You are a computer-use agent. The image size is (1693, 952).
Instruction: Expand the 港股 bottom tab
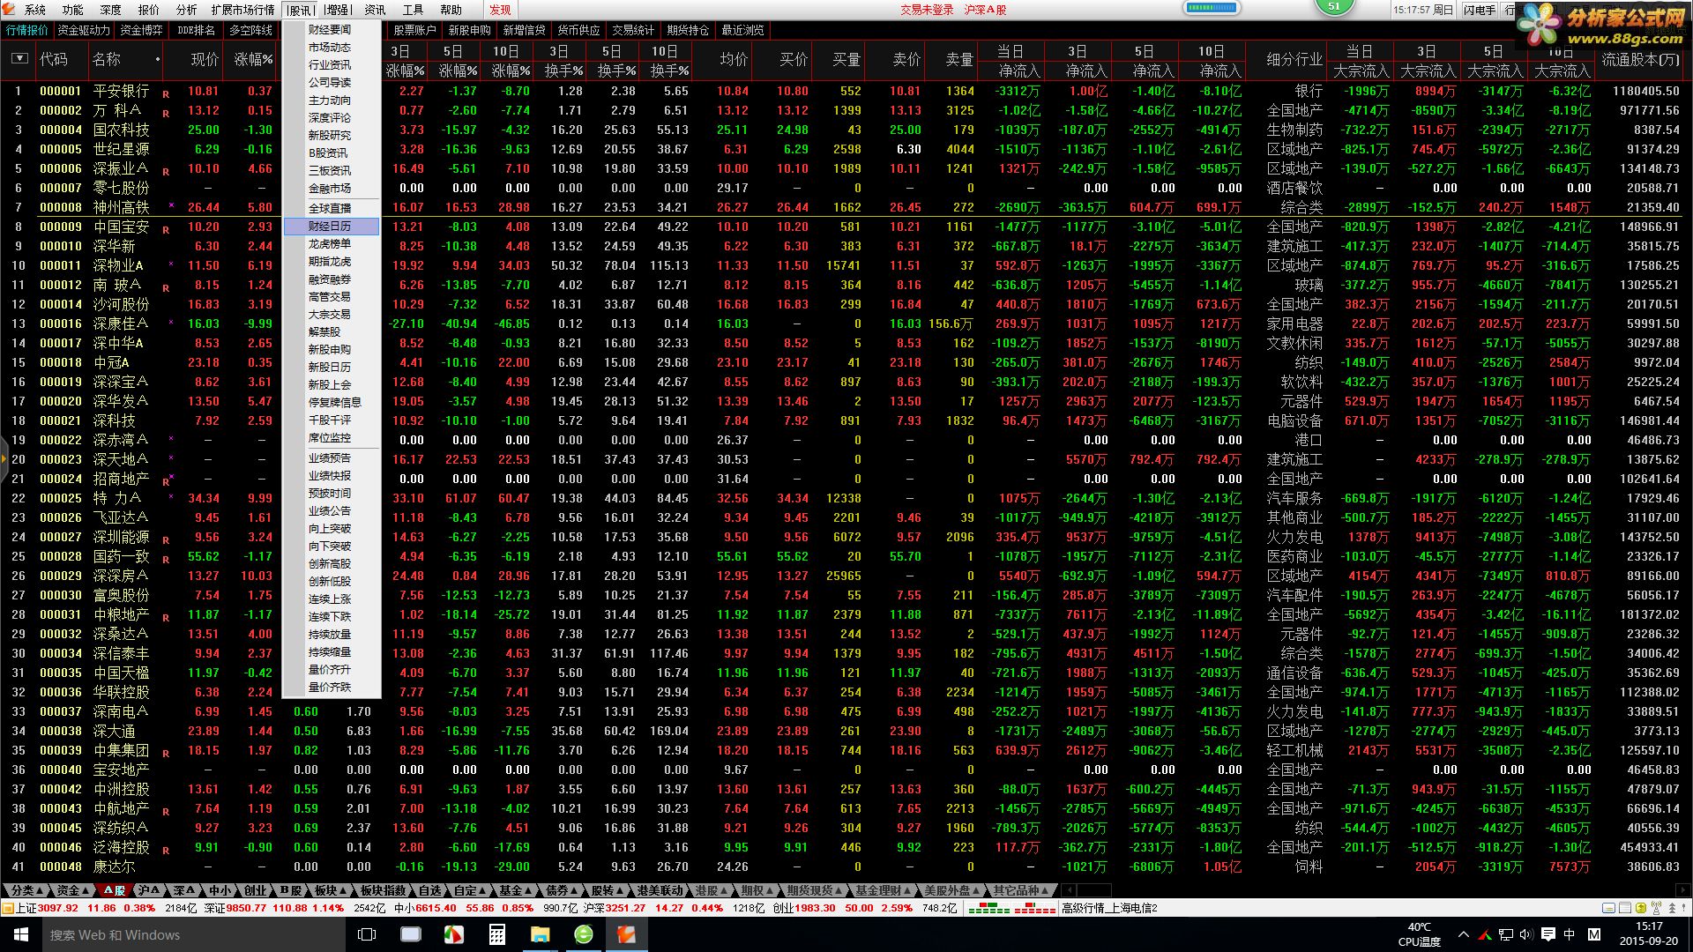[x=710, y=890]
